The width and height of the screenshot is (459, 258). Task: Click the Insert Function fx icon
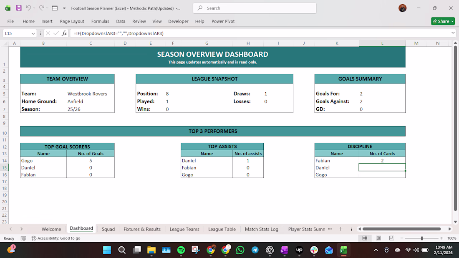tap(64, 33)
